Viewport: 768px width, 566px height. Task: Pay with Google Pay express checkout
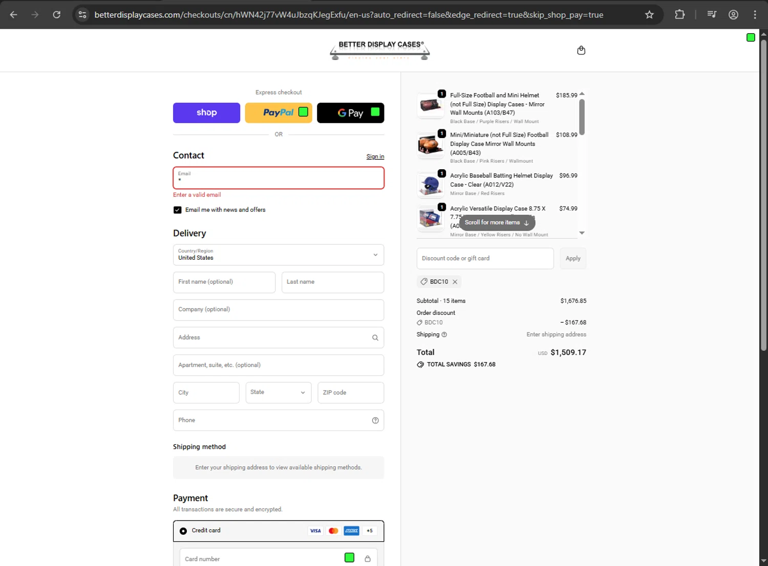tap(350, 113)
